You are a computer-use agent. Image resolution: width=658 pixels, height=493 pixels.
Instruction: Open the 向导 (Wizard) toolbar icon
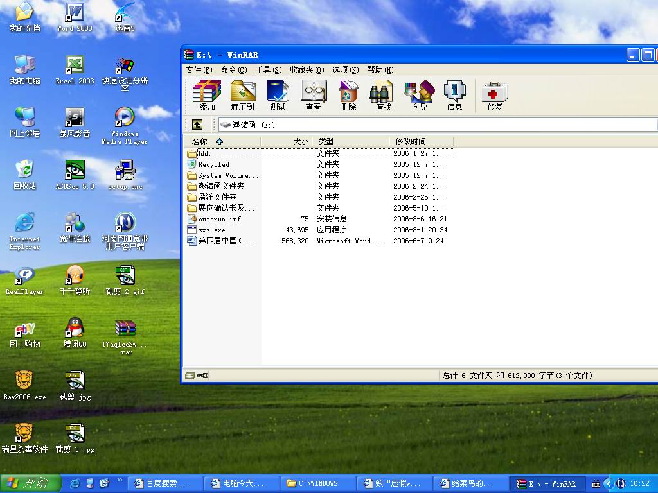(419, 95)
